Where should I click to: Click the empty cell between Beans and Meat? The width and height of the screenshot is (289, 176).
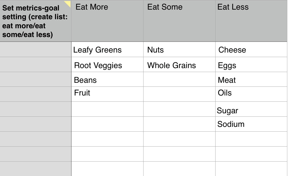[x=179, y=79]
